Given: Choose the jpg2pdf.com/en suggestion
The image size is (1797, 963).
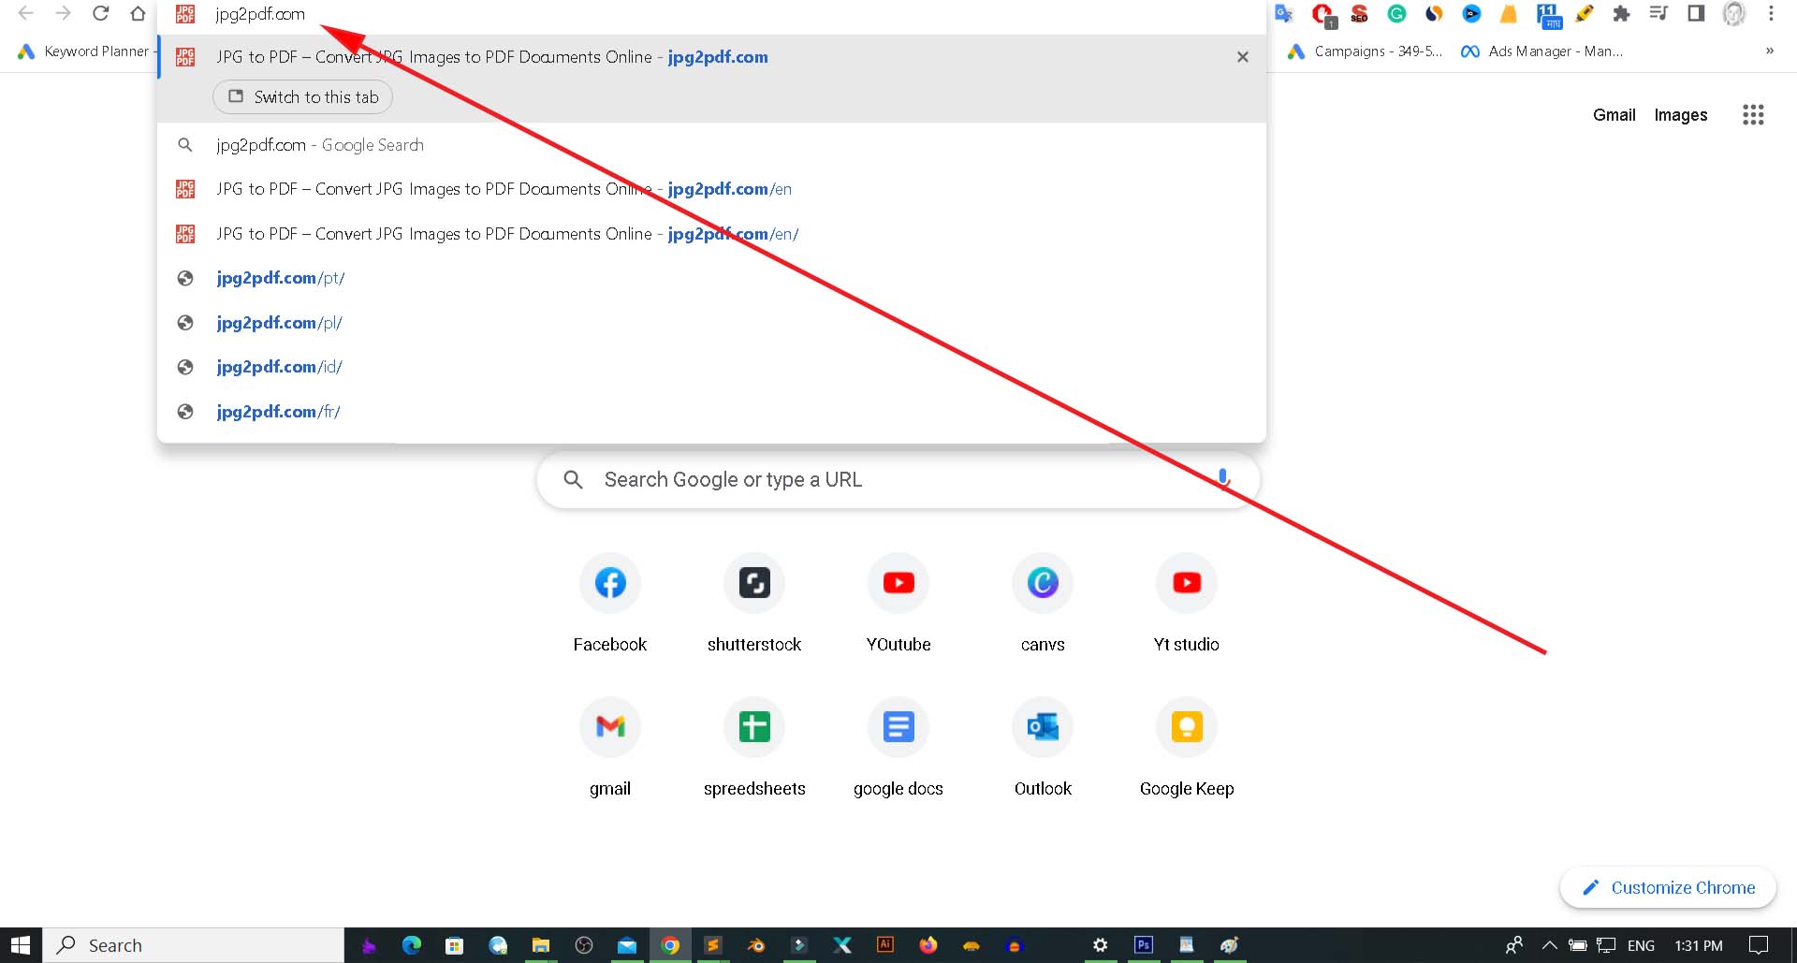Looking at the screenshot, I should pos(711,189).
